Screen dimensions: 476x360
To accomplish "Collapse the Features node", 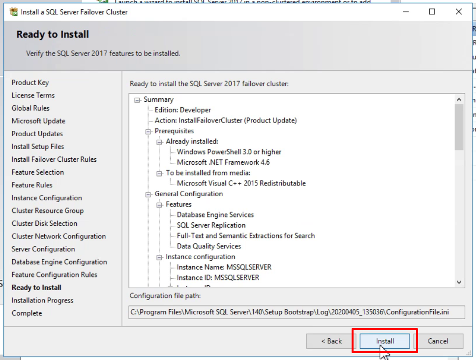I will tap(159, 205).
